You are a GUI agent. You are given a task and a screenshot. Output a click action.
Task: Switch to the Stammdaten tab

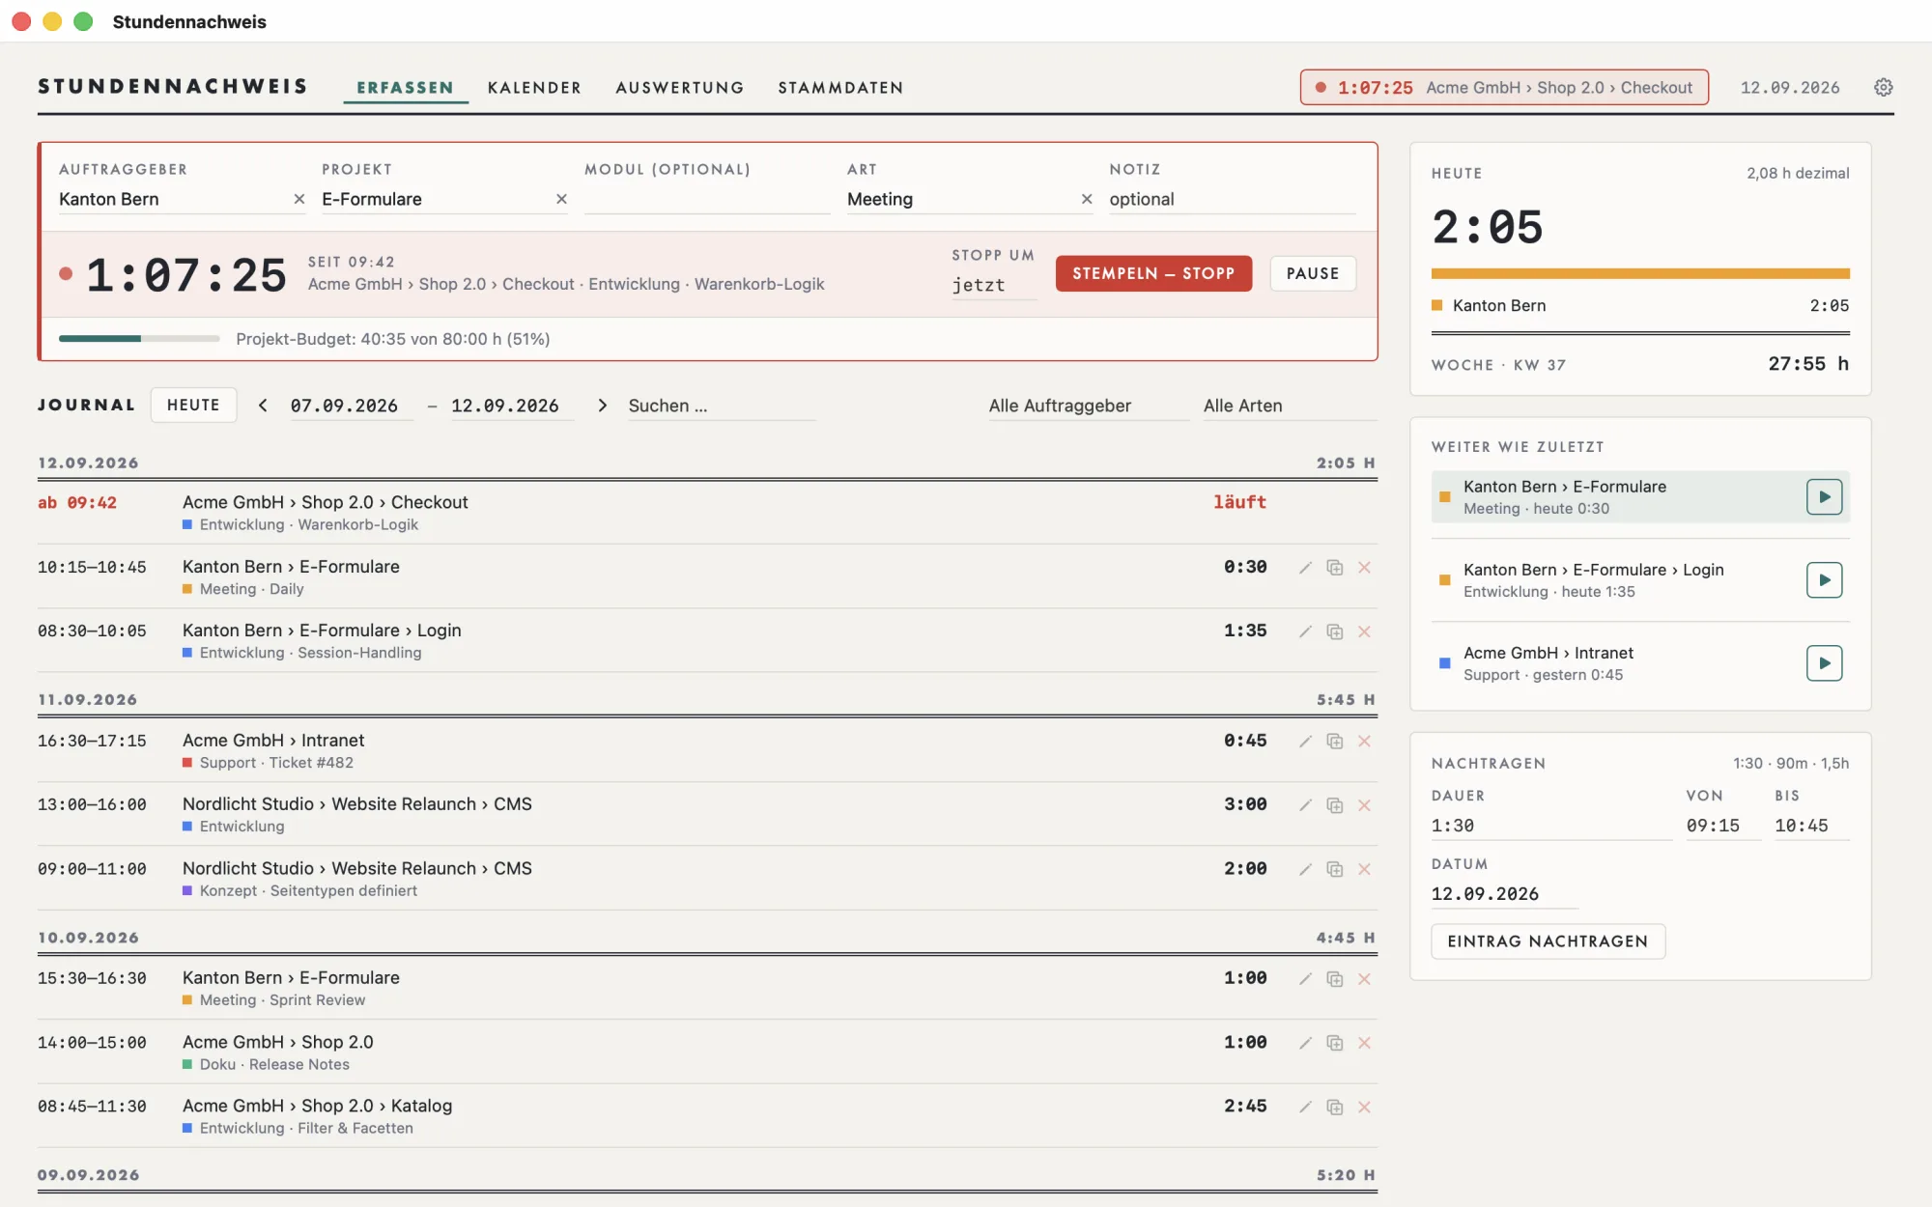pos(840,87)
